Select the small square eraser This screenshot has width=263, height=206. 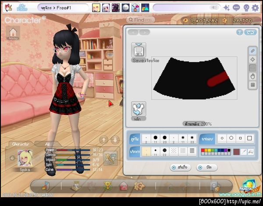pyautogui.click(x=240, y=138)
